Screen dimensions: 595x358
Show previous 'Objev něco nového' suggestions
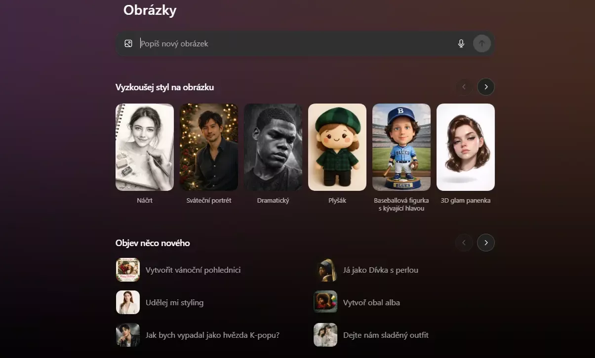tap(464, 243)
